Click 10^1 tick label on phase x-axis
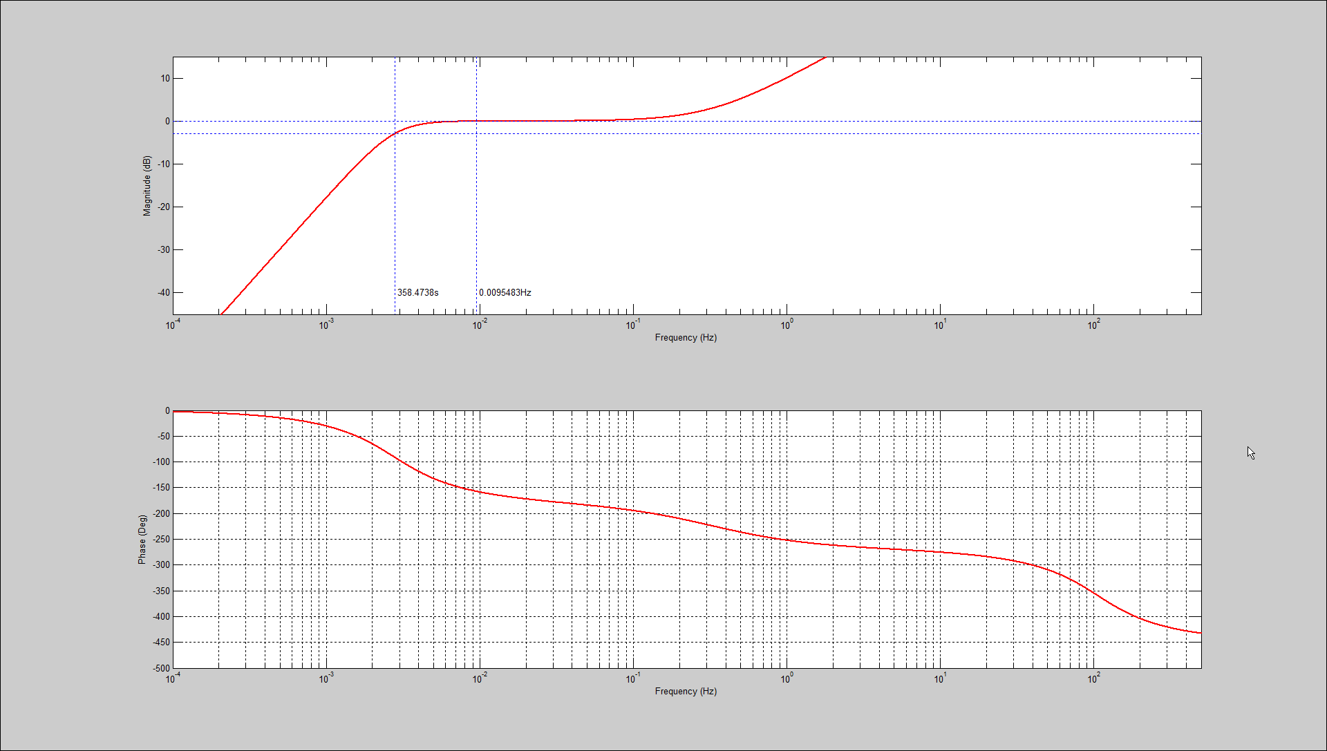 (940, 678)
